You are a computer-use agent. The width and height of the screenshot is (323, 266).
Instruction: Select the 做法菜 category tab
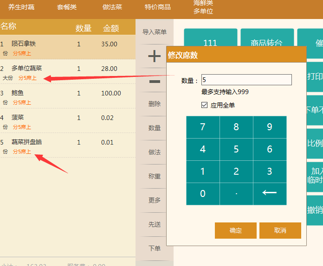[112, 7]
